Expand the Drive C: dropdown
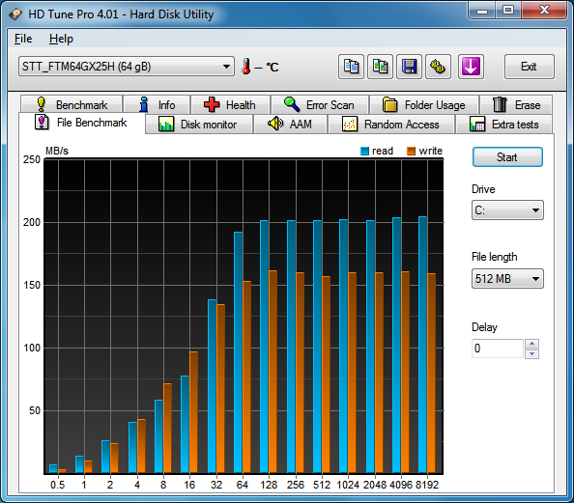The image size is (574, 503). point(507,210)
